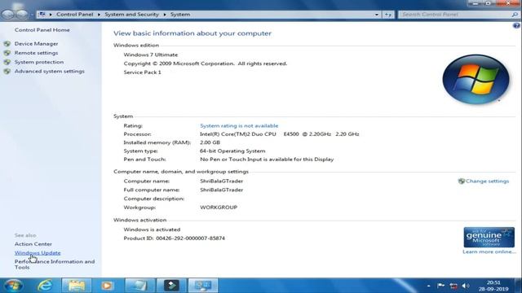Expand the arrow before Control Panel breadcrumb

[x=51, y=15]
